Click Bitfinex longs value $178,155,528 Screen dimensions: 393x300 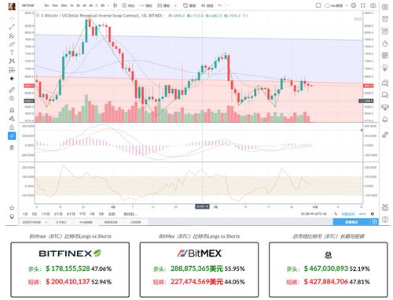[x=68, y=269]
